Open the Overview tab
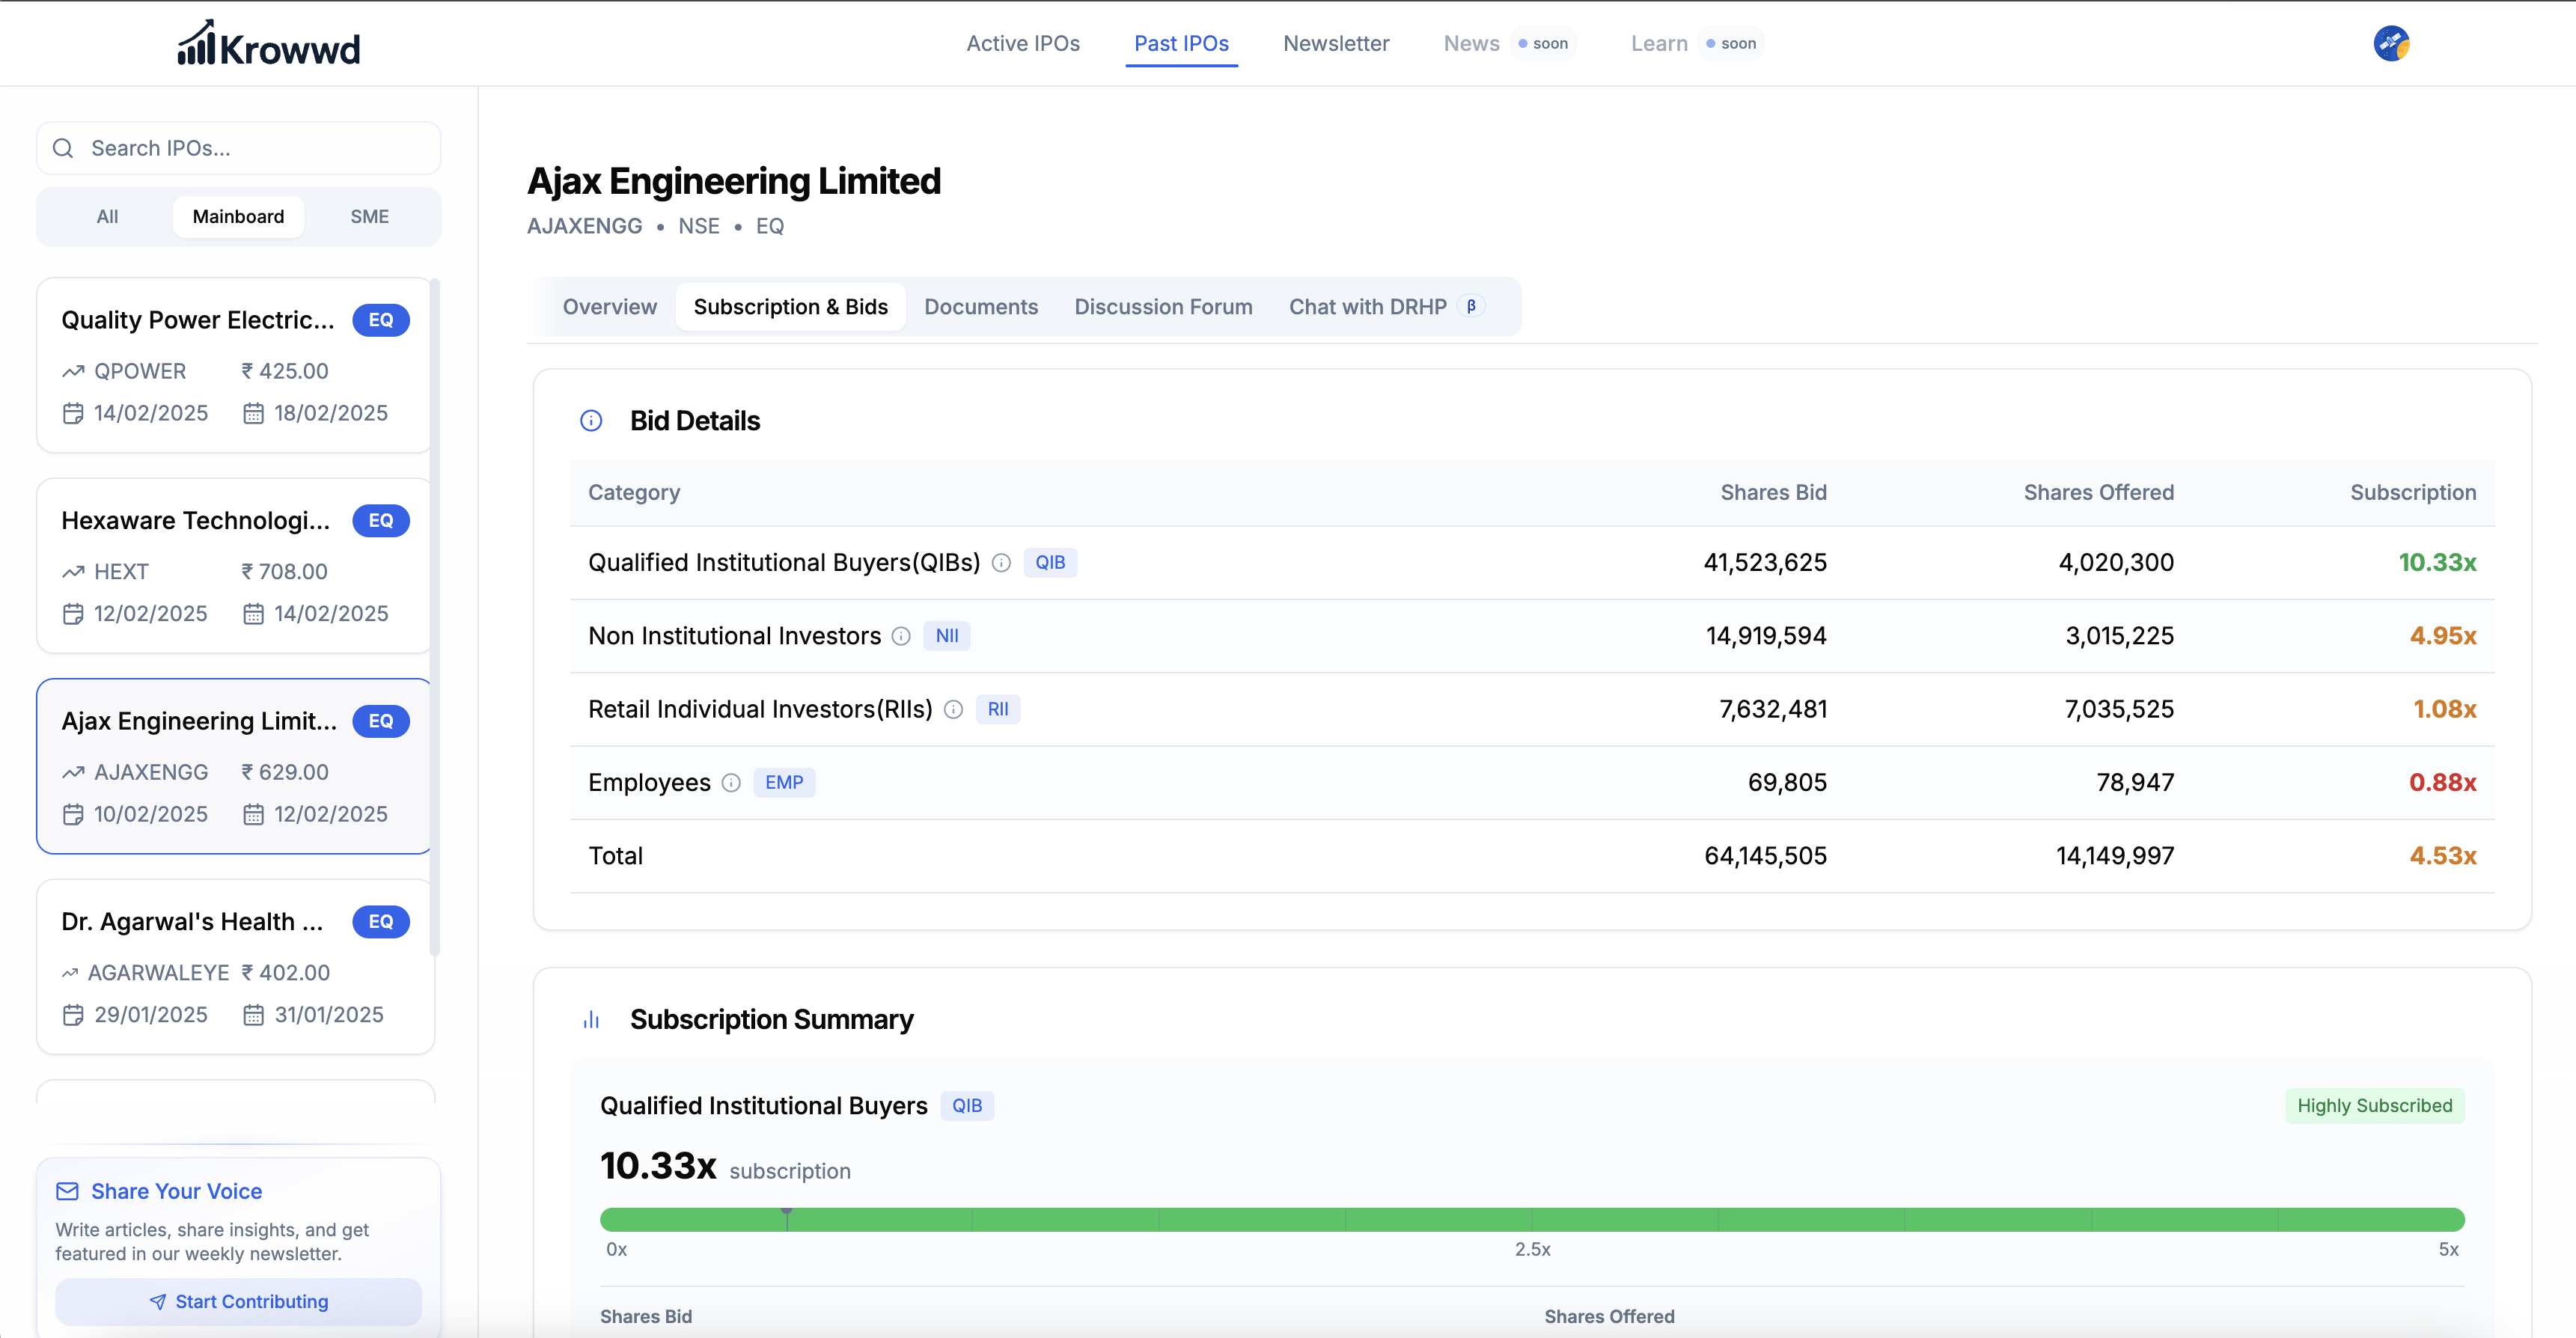 pos(609,307)
